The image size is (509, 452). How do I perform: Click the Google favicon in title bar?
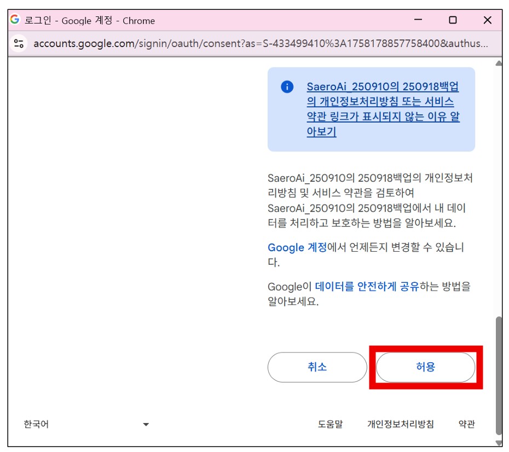(15, 20)
